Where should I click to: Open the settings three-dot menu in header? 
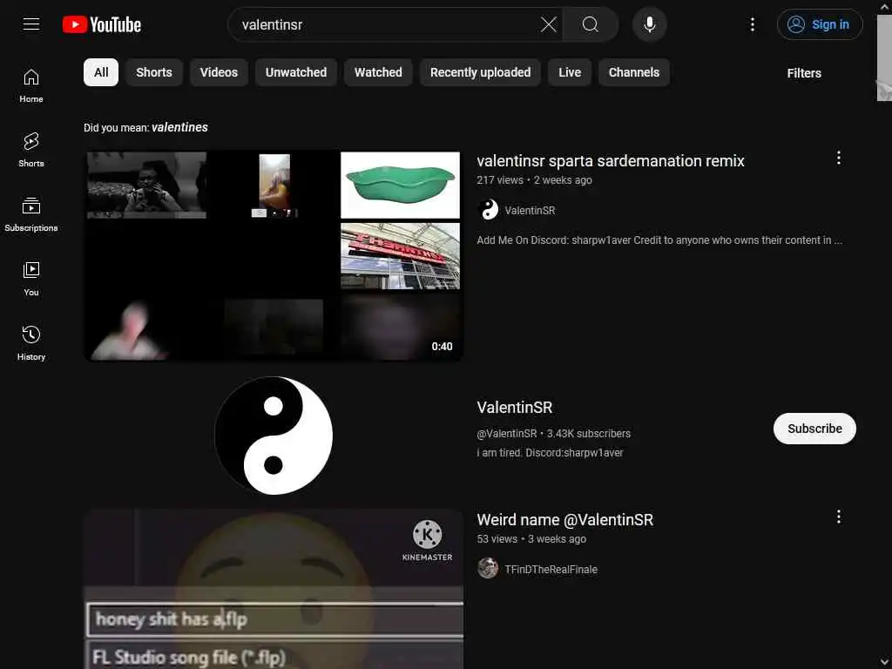click(x=752, y=24)
